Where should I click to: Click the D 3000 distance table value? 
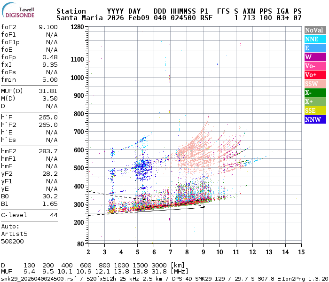[x=159, y=266]
